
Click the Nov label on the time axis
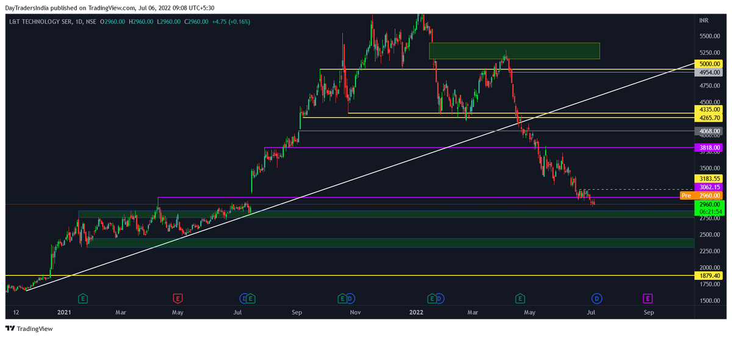pos(356,313)
